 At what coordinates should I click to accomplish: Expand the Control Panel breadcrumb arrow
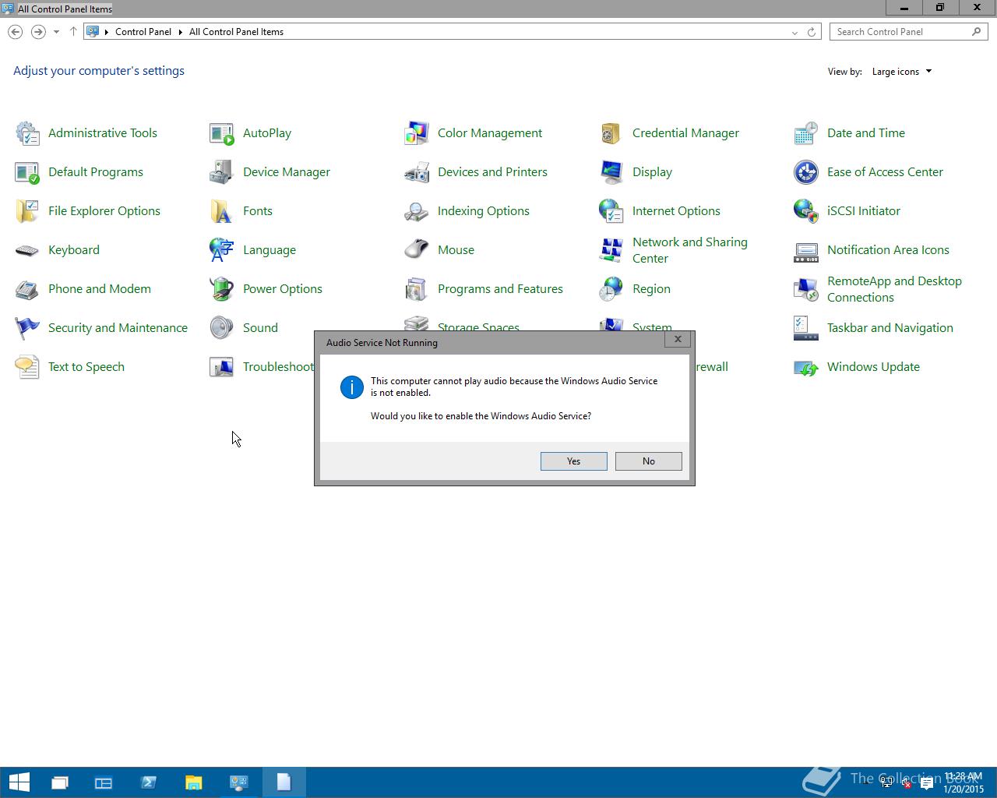coord(181,32)
